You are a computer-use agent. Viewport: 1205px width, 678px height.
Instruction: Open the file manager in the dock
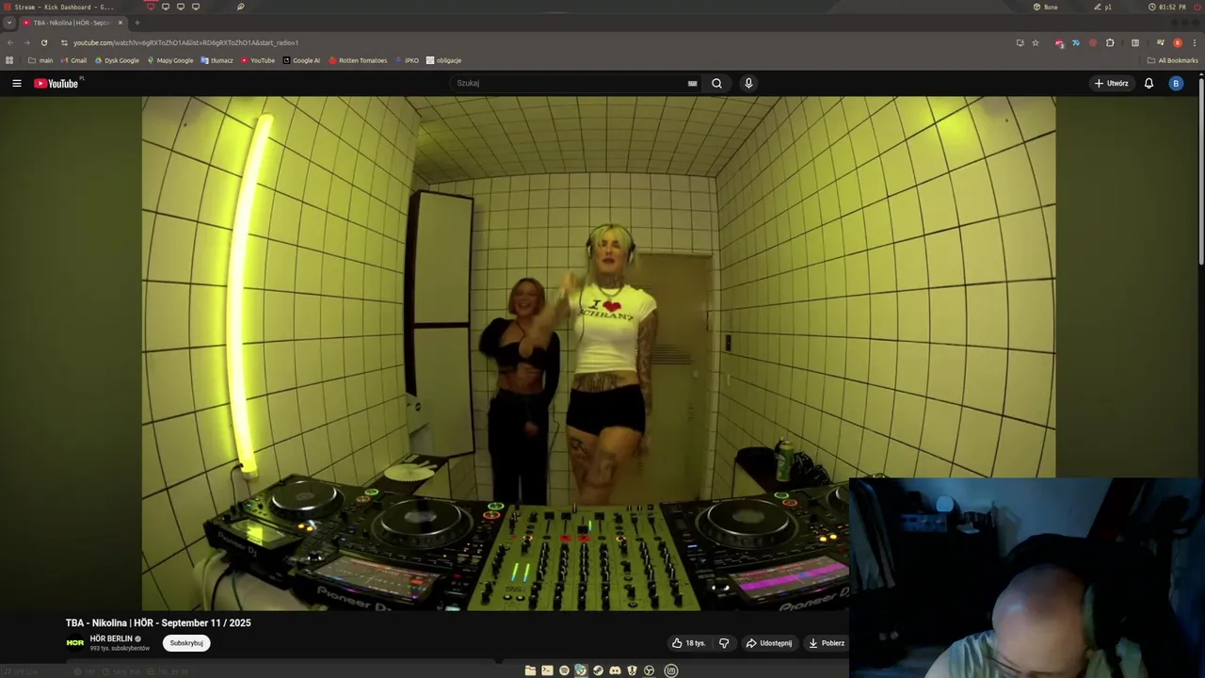click(x=530, y=670)
